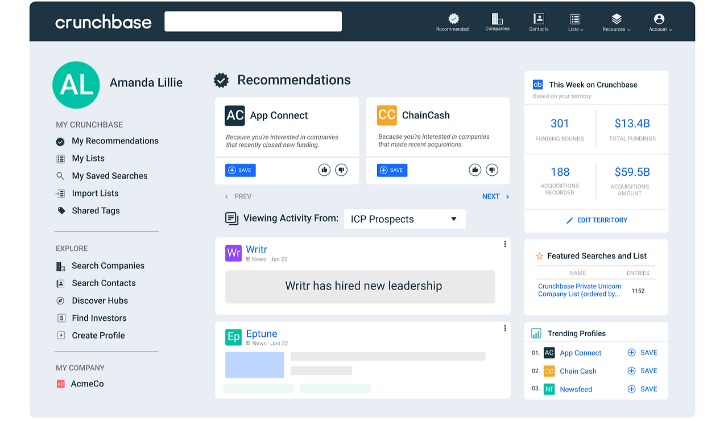Save Chain Cash from Trending Profiles
This screenshot has width=728, height=421.
click(x=642, y=371)
